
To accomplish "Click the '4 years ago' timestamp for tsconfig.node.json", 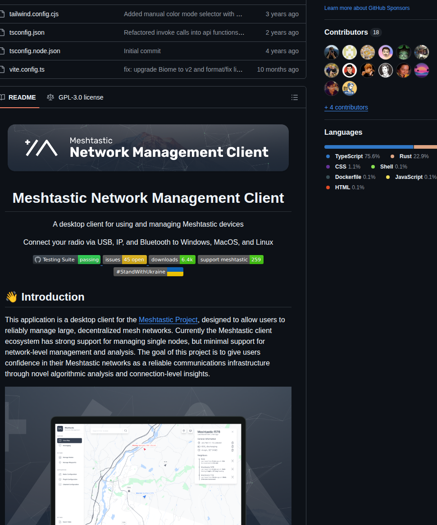I will pyautogui.click(x=282, y=51).
